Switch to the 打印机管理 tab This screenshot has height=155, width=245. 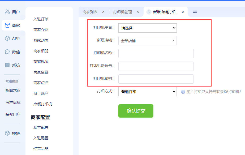point(123,12)
